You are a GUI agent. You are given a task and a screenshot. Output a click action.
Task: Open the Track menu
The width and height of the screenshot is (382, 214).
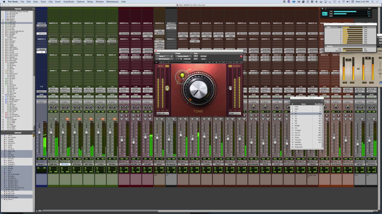click(43, 2)
